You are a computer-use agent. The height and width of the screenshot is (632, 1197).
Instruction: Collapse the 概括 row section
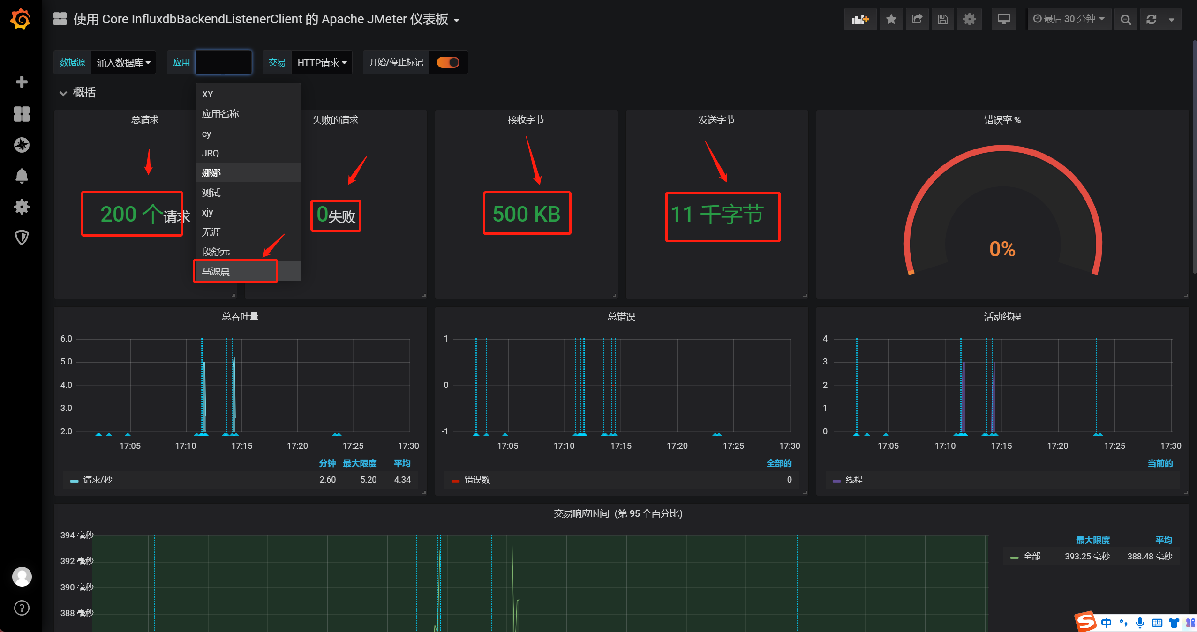pos(63,93)
